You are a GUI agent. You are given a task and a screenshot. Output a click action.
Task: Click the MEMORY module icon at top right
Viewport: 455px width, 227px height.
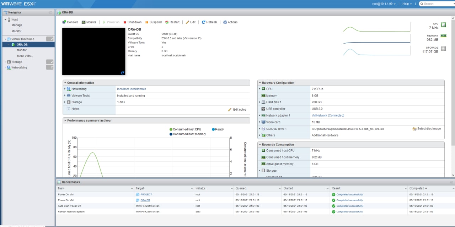point(443,36)
